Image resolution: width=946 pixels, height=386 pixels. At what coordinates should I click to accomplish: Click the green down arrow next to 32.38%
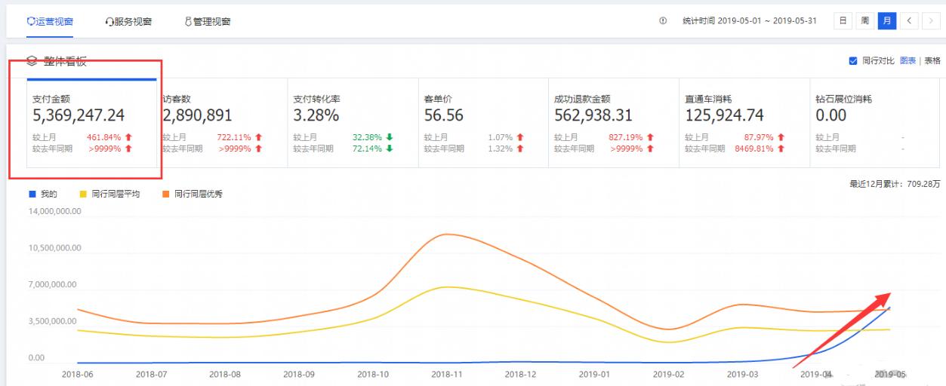pos(390,137)
